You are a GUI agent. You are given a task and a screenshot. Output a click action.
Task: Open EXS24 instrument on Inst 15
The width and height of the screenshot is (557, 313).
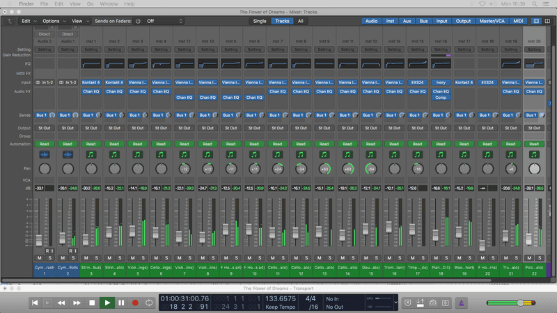coord(417,82)
